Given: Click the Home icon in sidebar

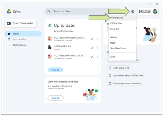Looking at the screenshot, I should point(9,34).
